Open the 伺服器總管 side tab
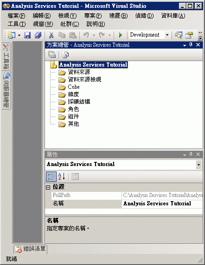Viewport: 205px width, 265px height. coord(6,90)
